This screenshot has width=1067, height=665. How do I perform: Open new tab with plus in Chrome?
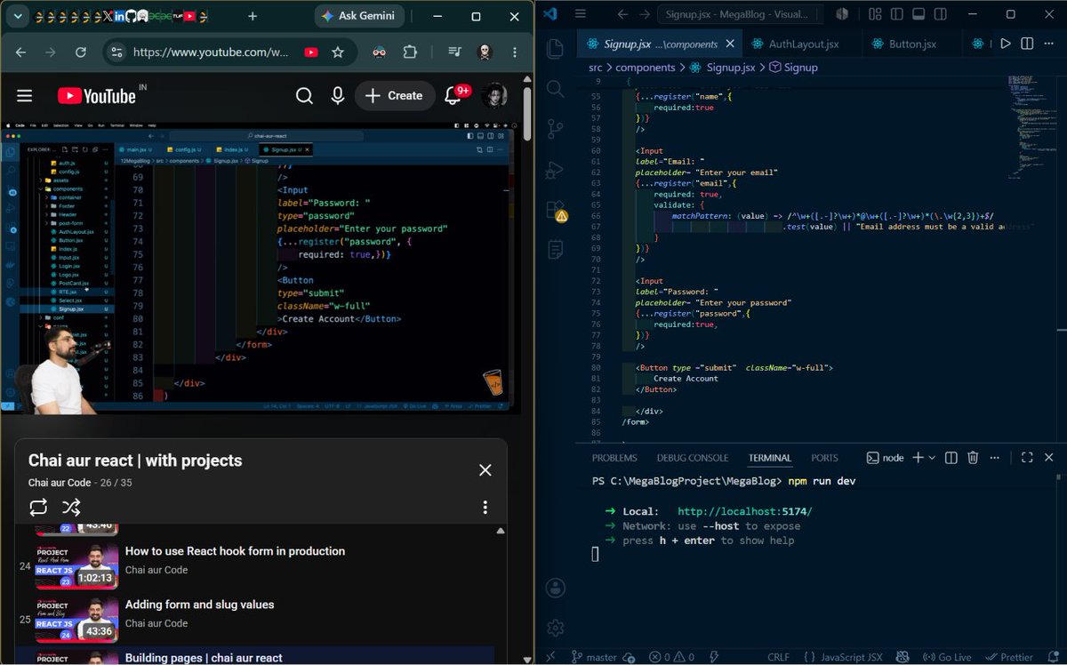pyautogui.click(x=253, y=16)
